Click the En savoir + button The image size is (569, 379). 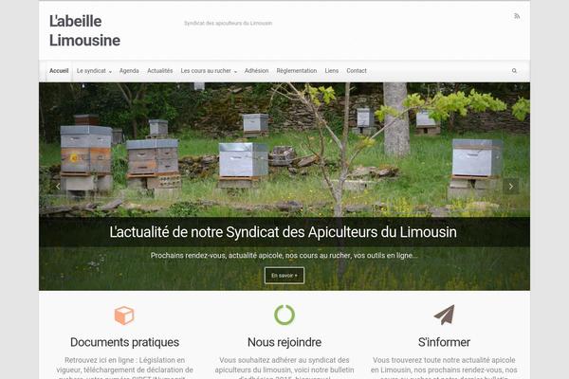[x=284, y=276]
